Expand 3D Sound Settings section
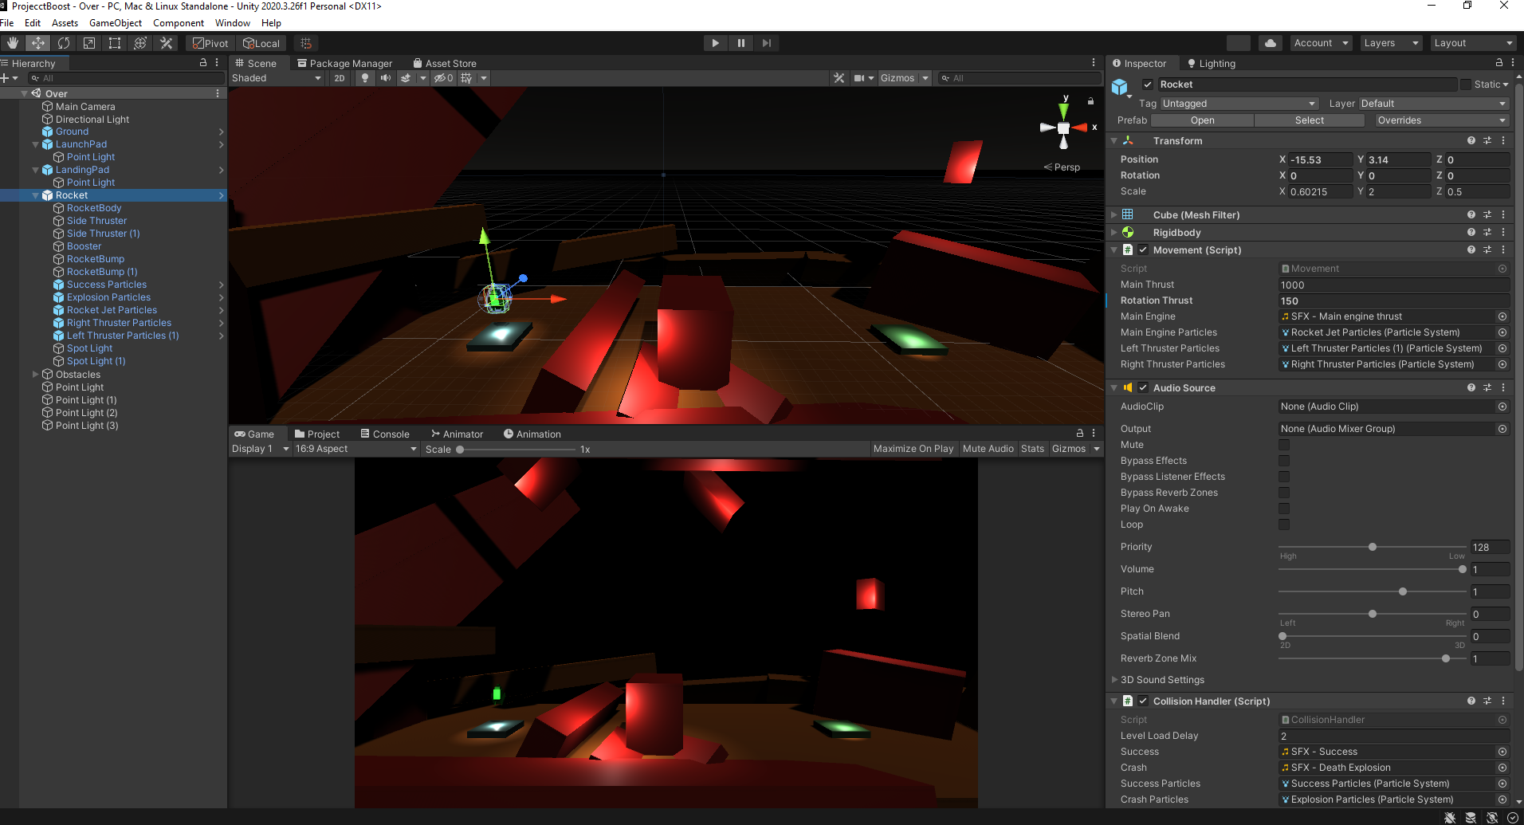This screenshot has width=1524, height=825. 1114,680
